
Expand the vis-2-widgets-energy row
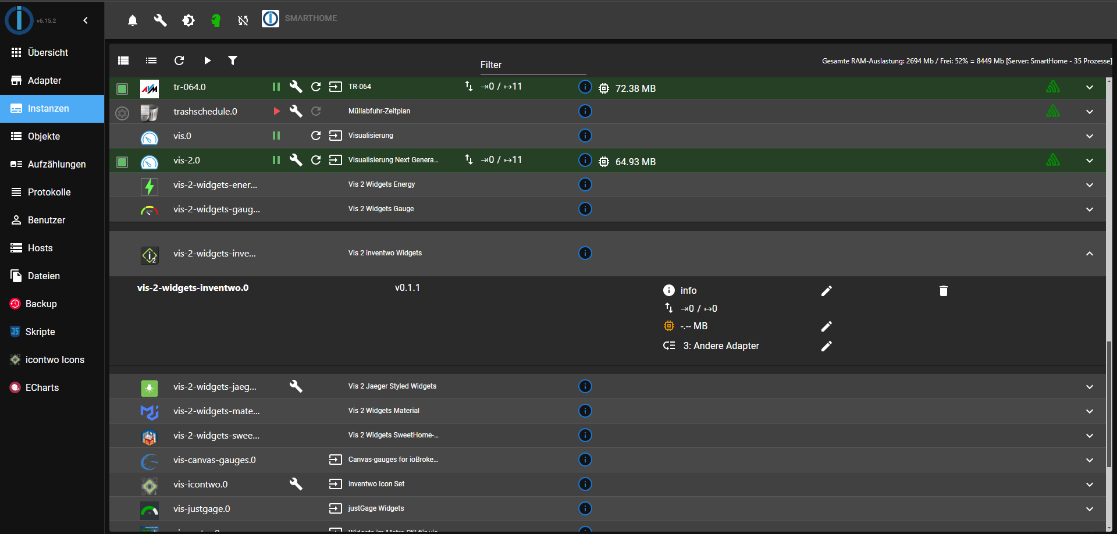pyautogui.click(x=1090, y=185)
